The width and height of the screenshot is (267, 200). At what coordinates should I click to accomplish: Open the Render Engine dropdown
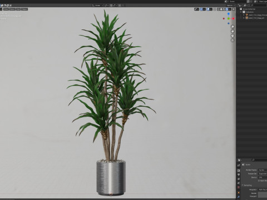pos(263,170)
